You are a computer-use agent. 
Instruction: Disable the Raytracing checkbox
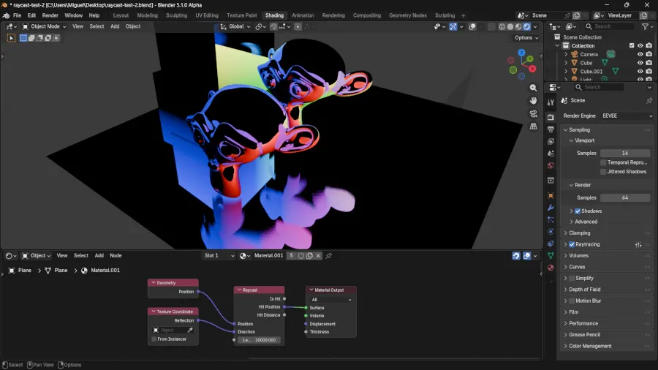pyautogui.click(x=572, y=244)
